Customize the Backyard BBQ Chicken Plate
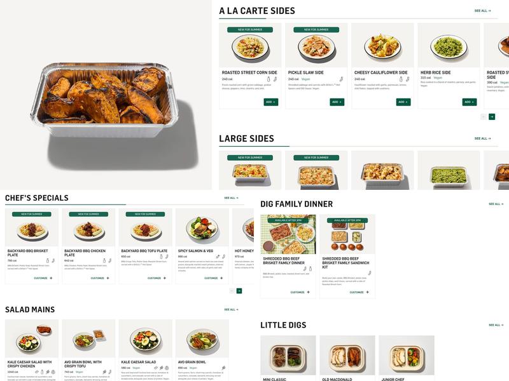The height and width of the screenshot is (381, 509). tap(100, 278)
